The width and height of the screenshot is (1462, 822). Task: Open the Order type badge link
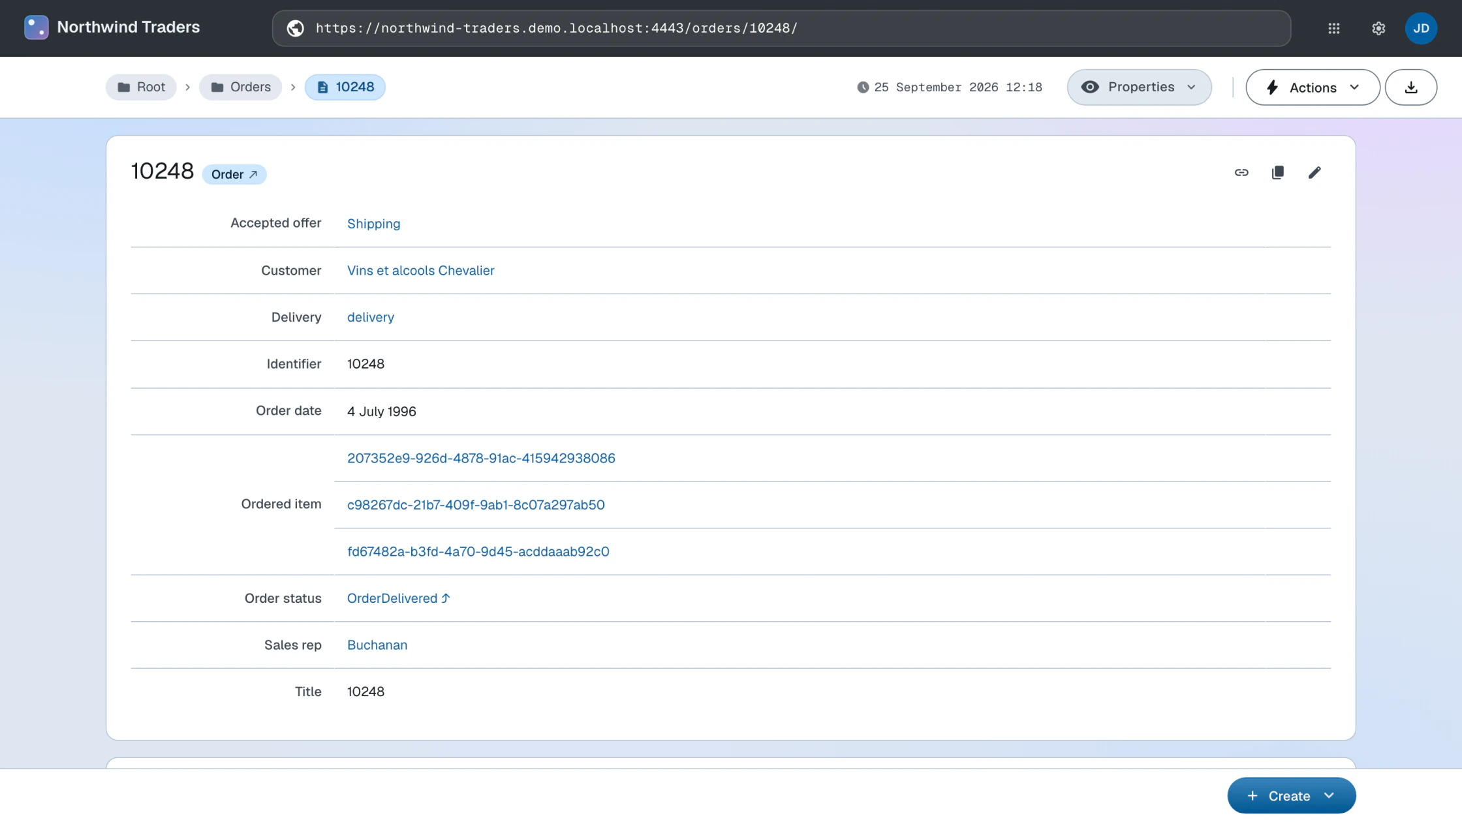pyautogui.click(x=234, y=175)
